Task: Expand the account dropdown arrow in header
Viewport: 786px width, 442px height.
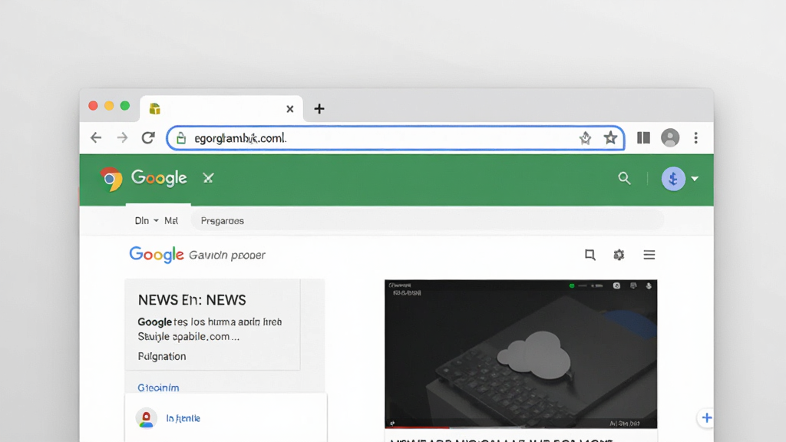Action: coord(695,178)
